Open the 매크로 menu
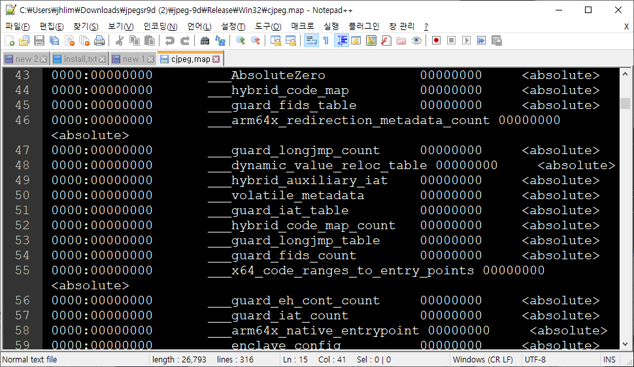Viewport: 634px width, 367px height. coord(303,26)
